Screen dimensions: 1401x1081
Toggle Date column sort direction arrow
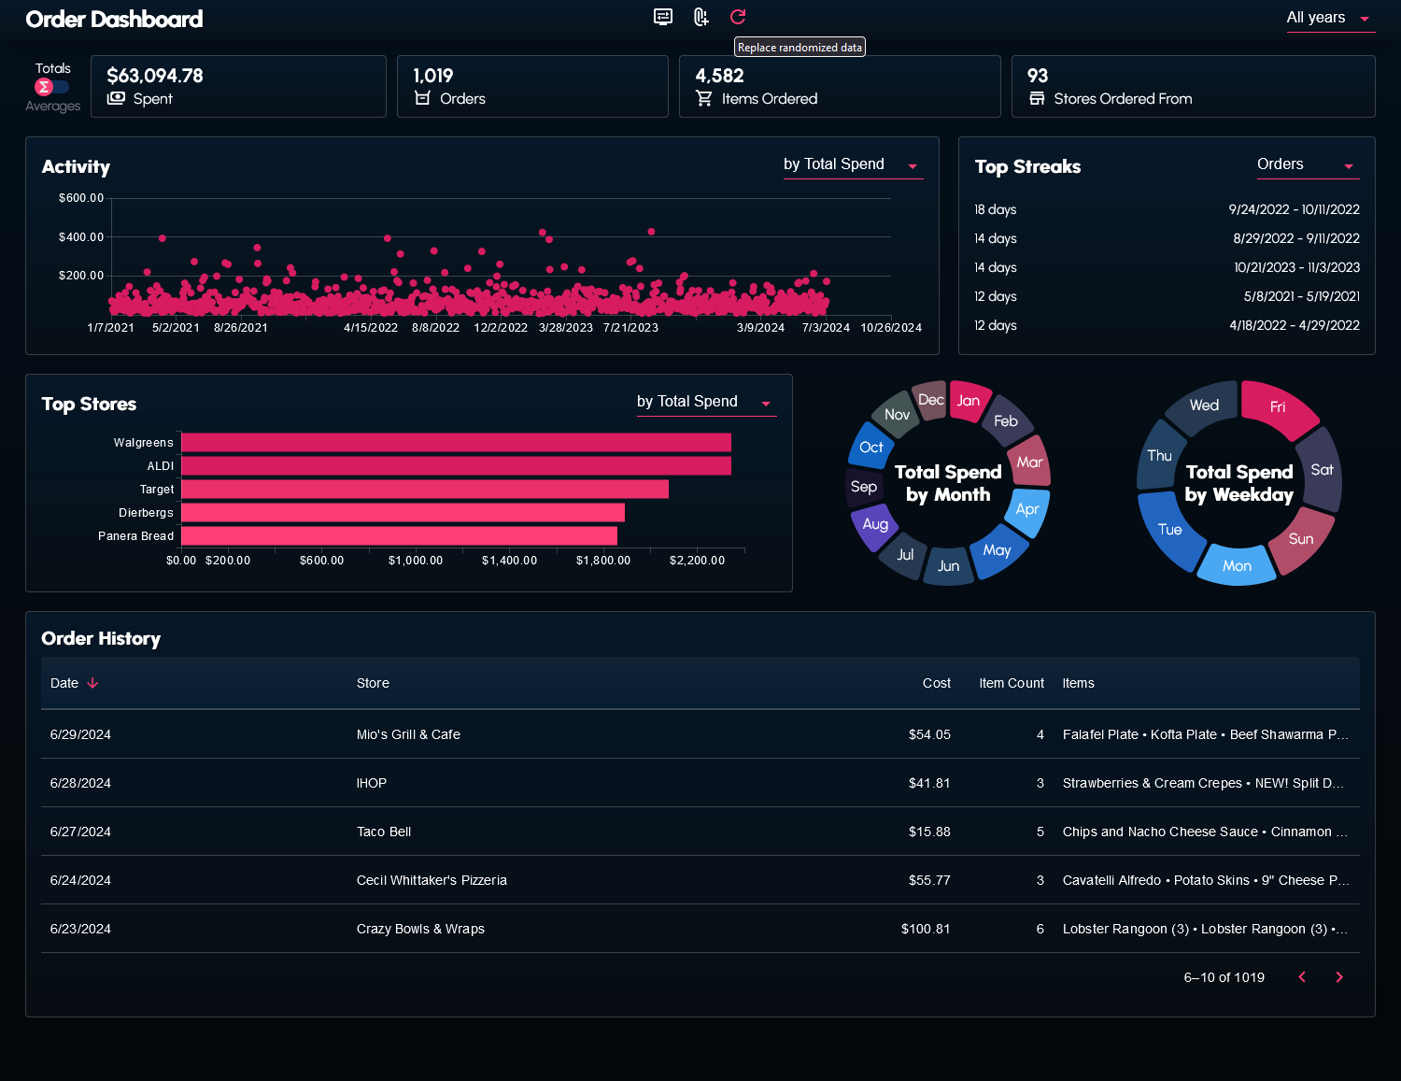(92, 683)
